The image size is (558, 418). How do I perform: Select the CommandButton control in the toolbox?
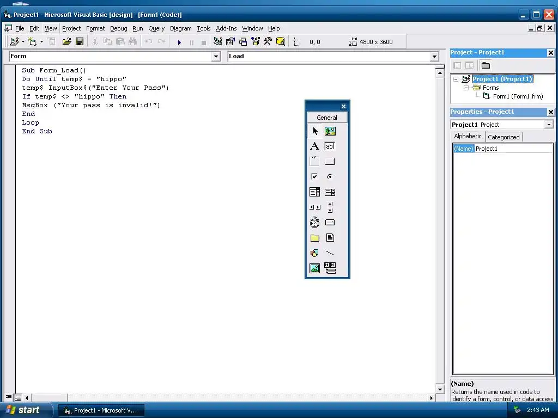(x=330, y=161)
